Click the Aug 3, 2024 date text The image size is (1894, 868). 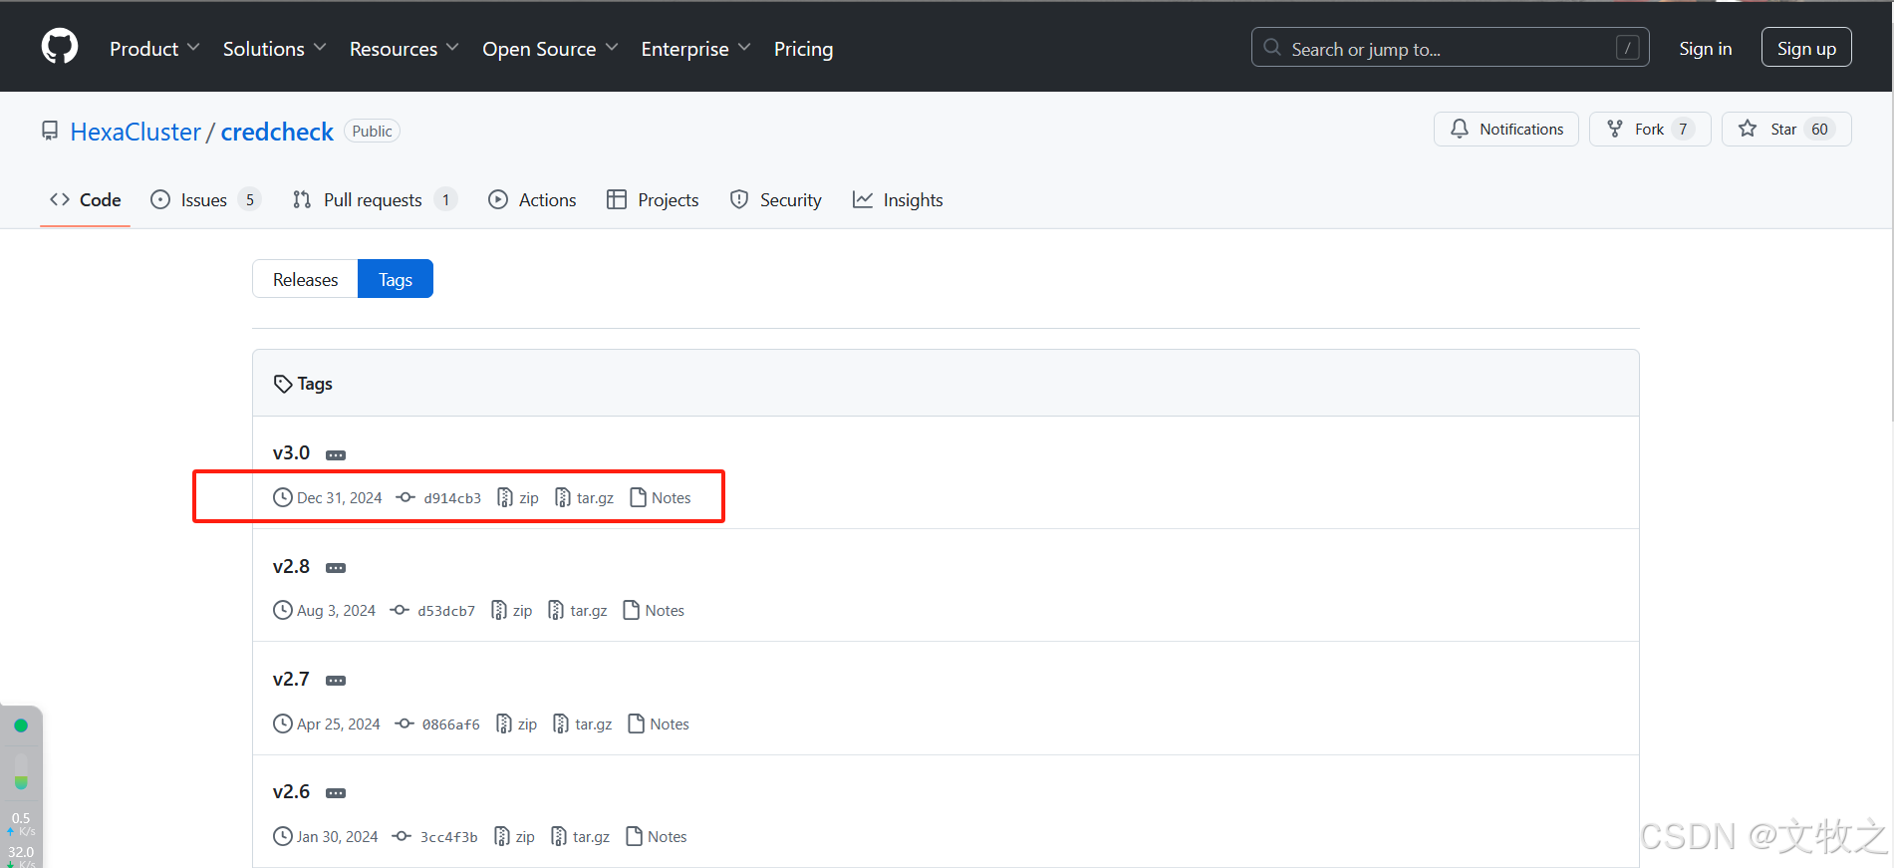337,611
